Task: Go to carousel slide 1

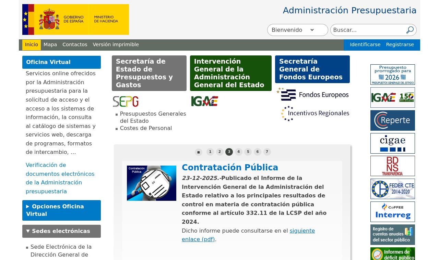Action: pyautogui.click(x=210, y=152)
